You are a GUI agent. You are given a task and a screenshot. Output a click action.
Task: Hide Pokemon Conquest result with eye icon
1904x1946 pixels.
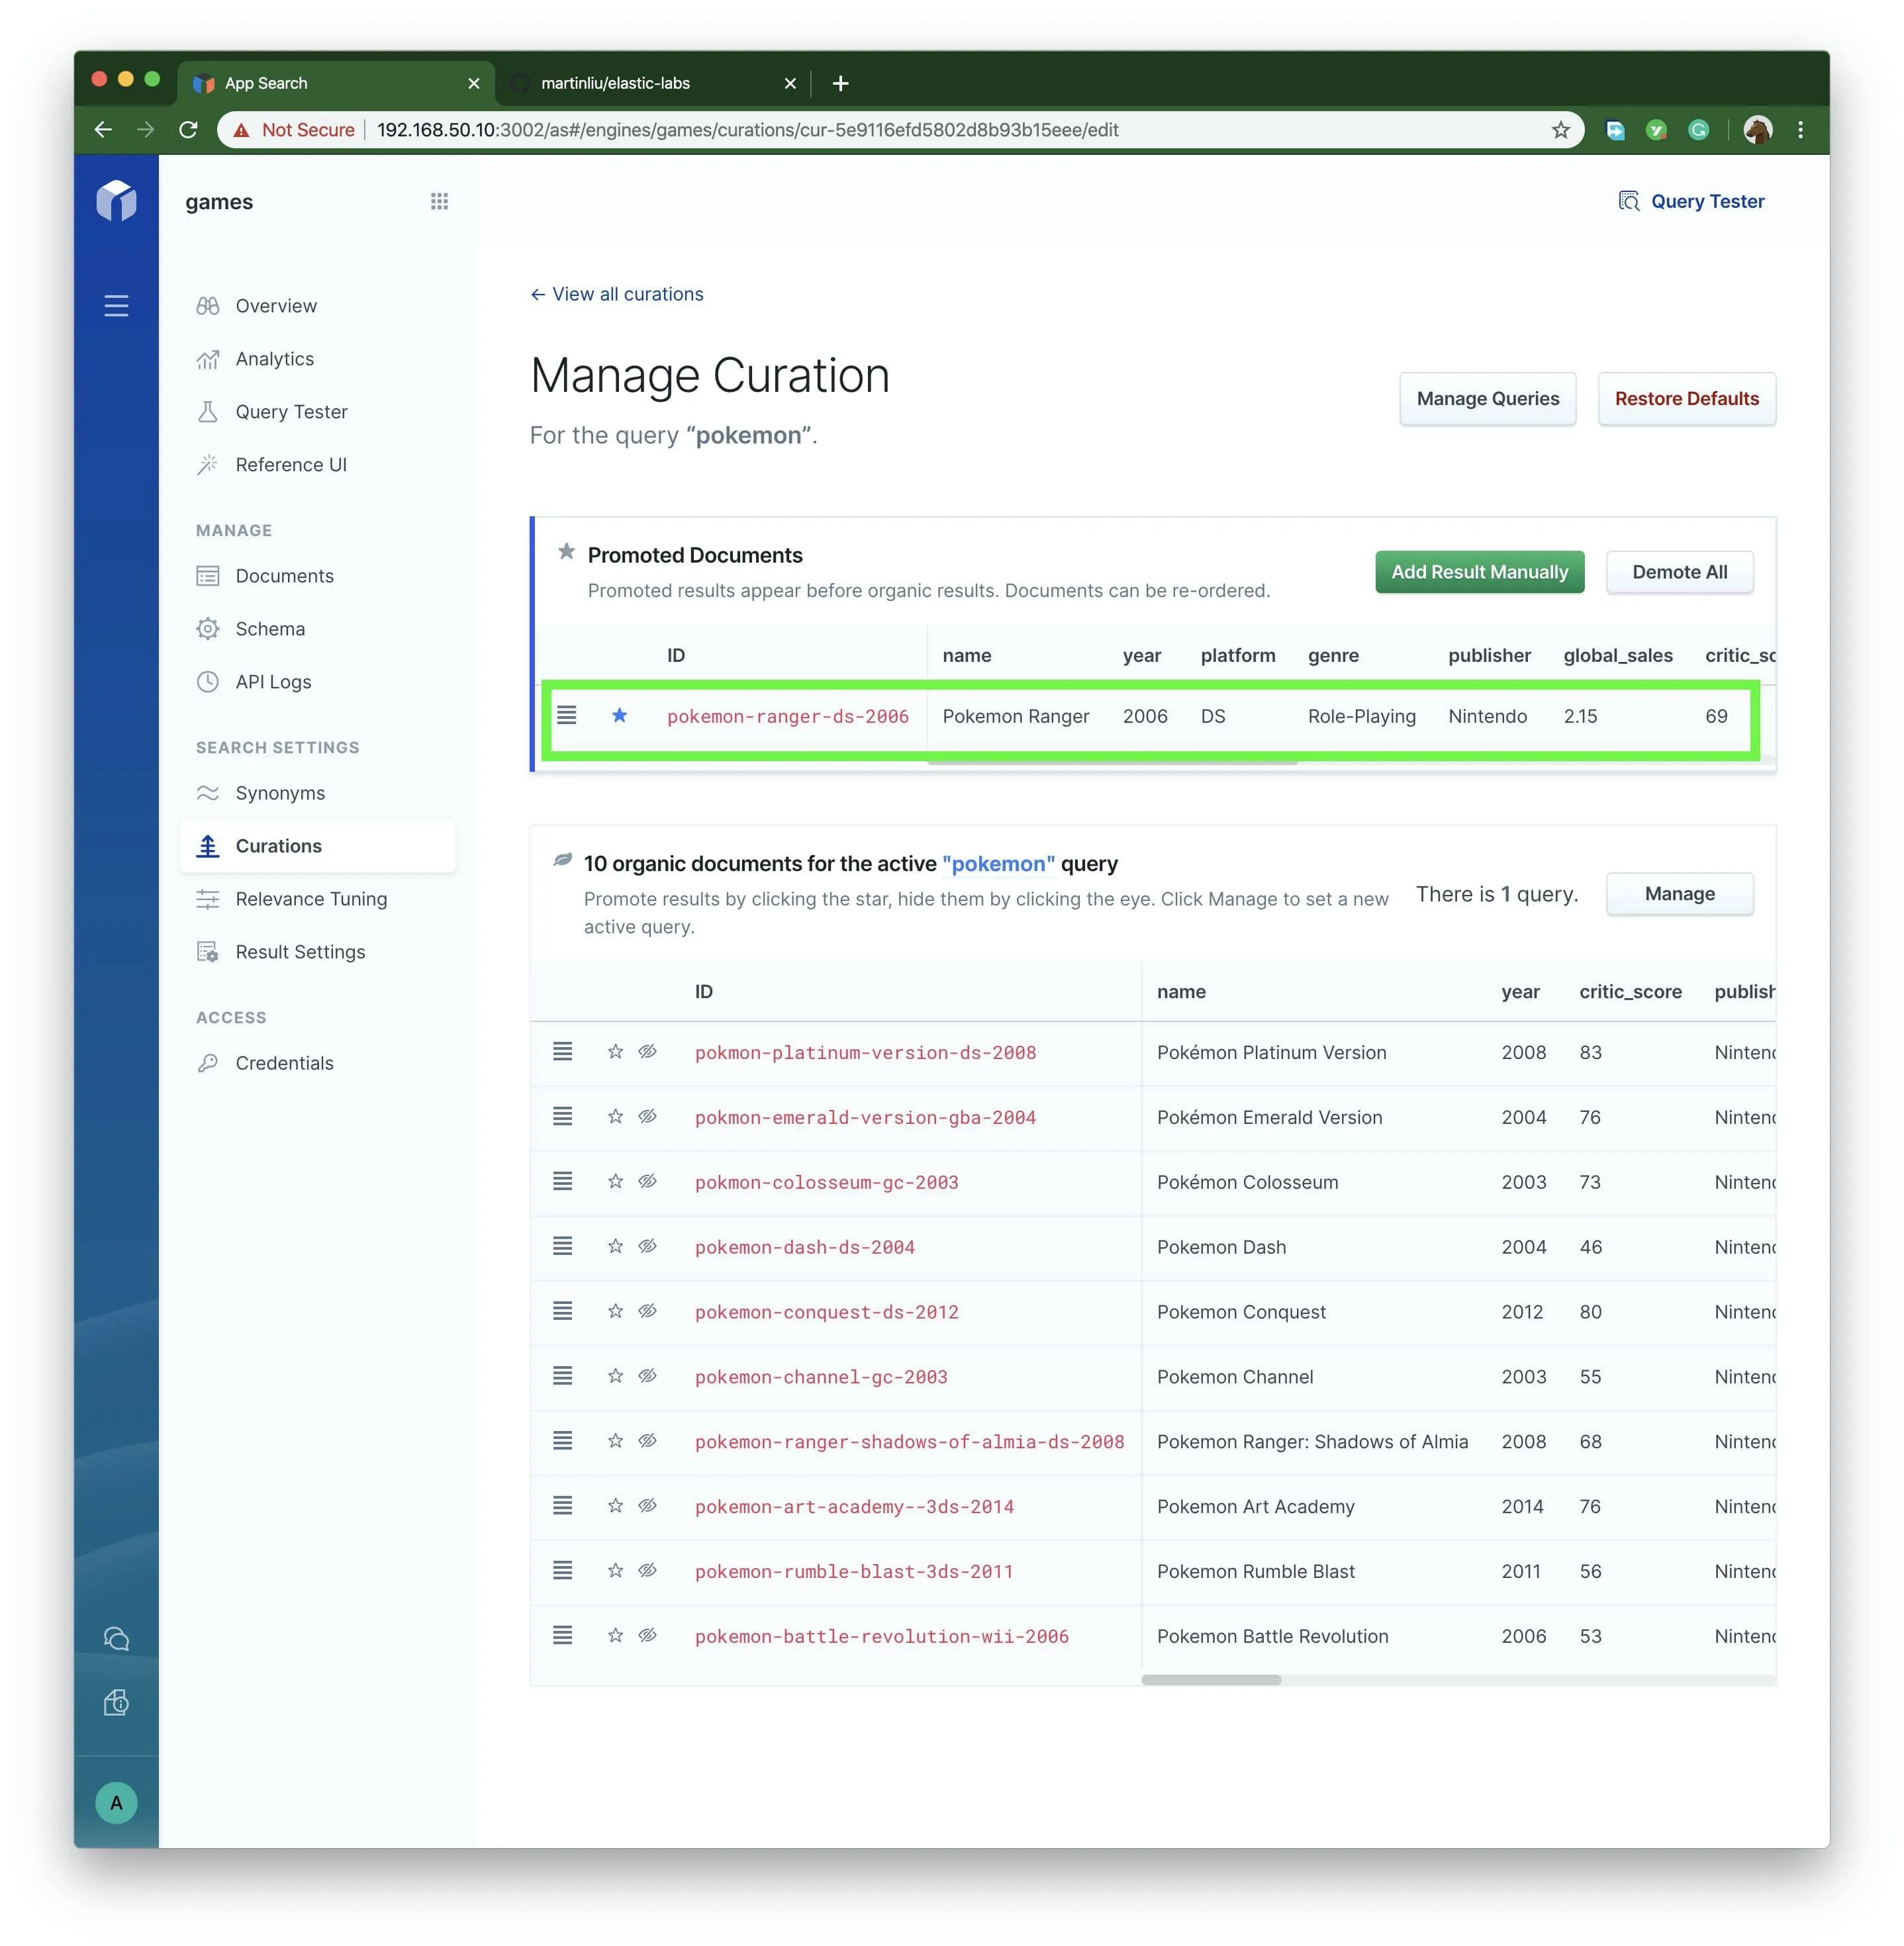(x=648, y=1311)
